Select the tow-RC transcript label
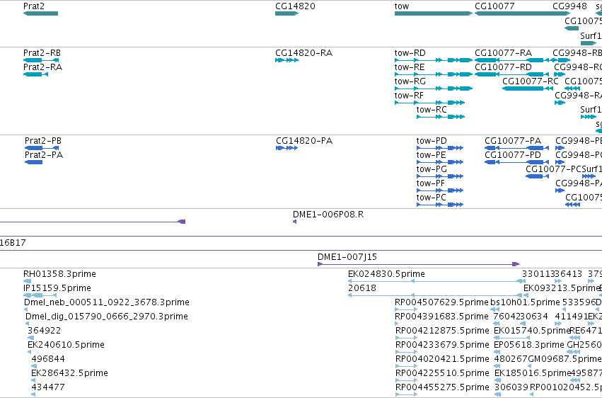 click(x=432, y=110)
